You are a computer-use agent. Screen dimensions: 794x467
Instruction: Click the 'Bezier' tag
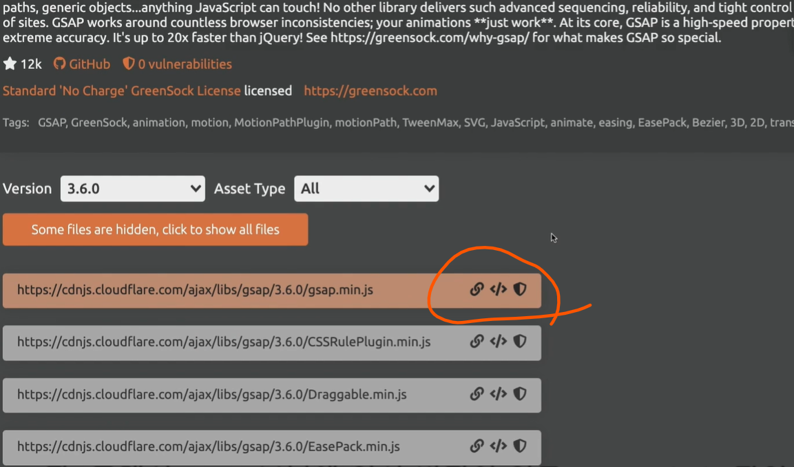coord(709,123)
